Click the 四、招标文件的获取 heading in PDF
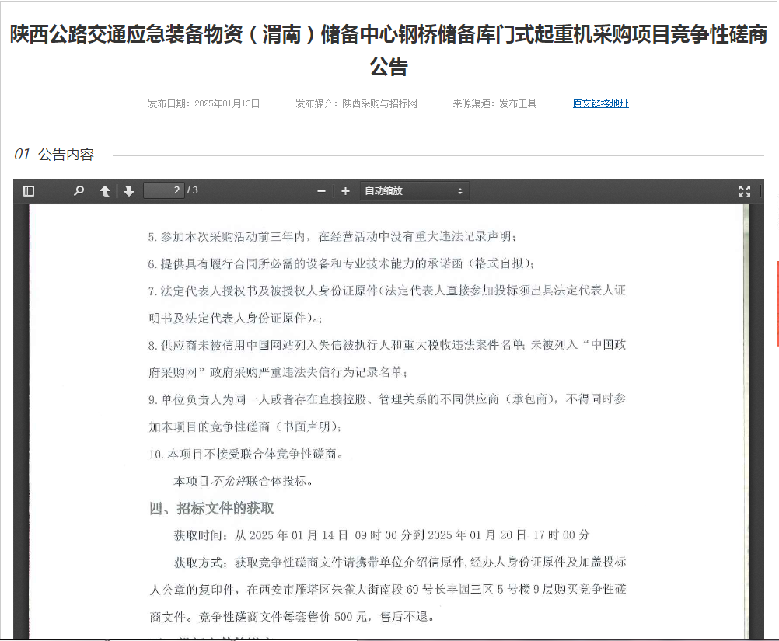The width and height of the screenshot is (779, 641). (211, 508)
